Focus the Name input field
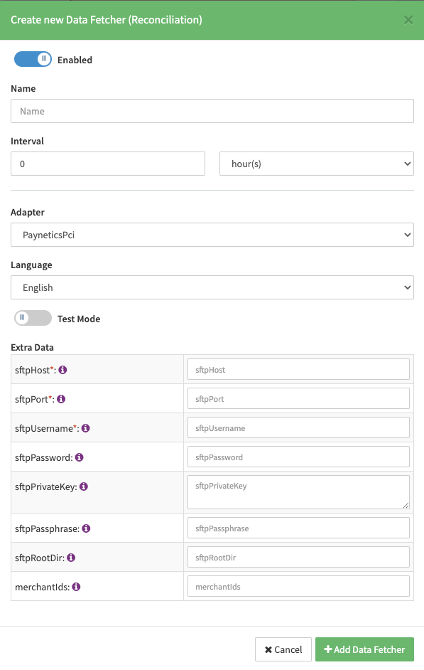The height and width of the screenshot is (670, 424). [x=212, y=111]
